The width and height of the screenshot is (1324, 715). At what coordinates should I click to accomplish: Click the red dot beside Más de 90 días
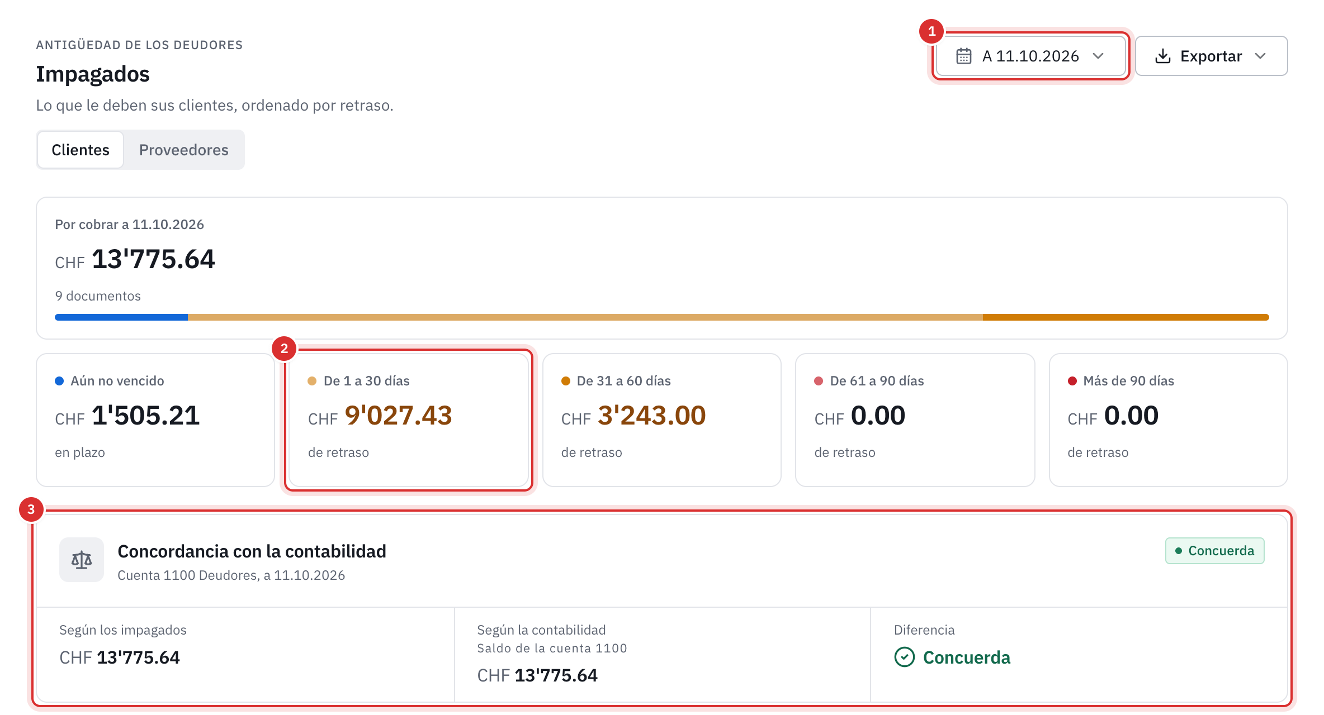click(1072, 381)
